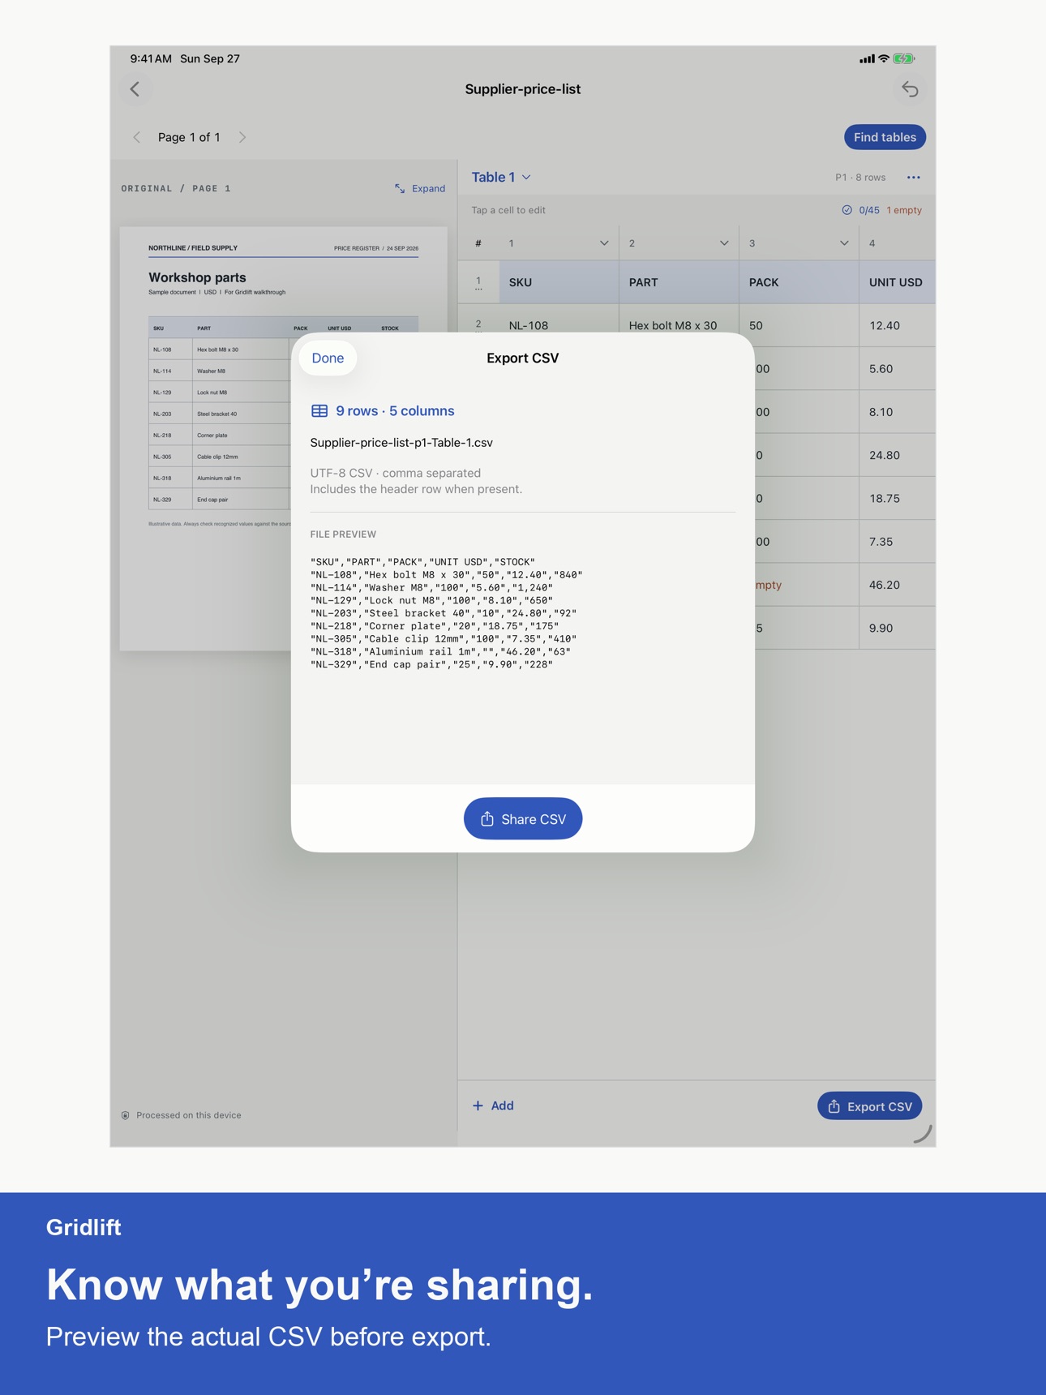Image resolution: width=1046 pixels, height=1395 pixels.
Task: Click the row 1 number handle
Action: click(478, 282)
